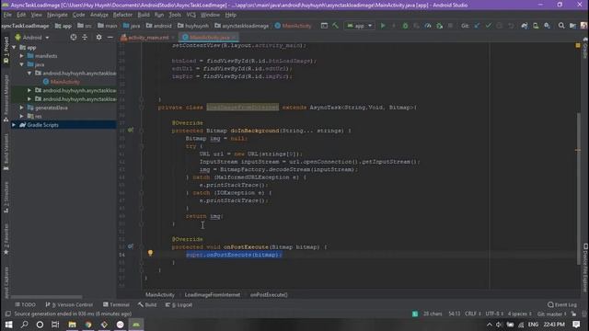Toggle the Favorites side tool window
Viewport: 589px width, 331px height.
tap(6, 239)
